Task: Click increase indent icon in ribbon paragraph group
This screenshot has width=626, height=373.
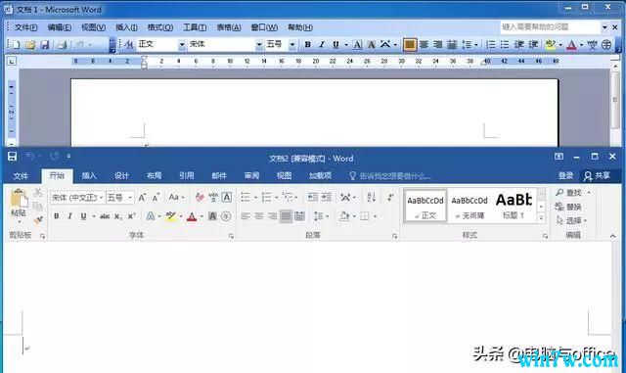Action: coord(327,197)
